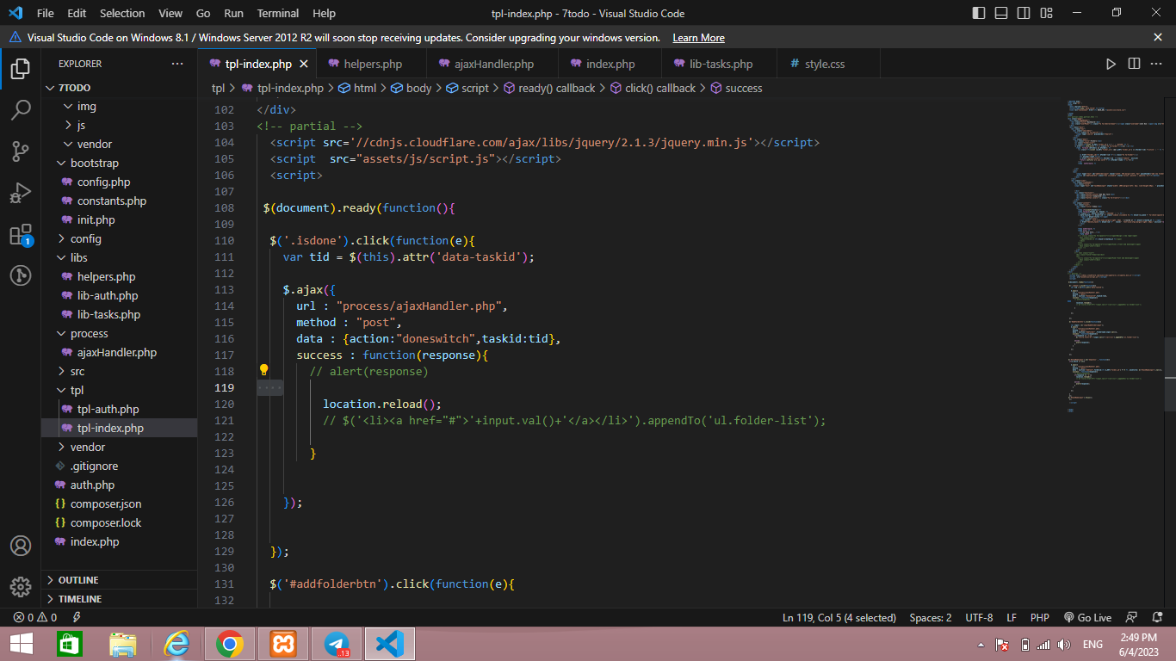Collapse the tpl folder

[120, 391]
